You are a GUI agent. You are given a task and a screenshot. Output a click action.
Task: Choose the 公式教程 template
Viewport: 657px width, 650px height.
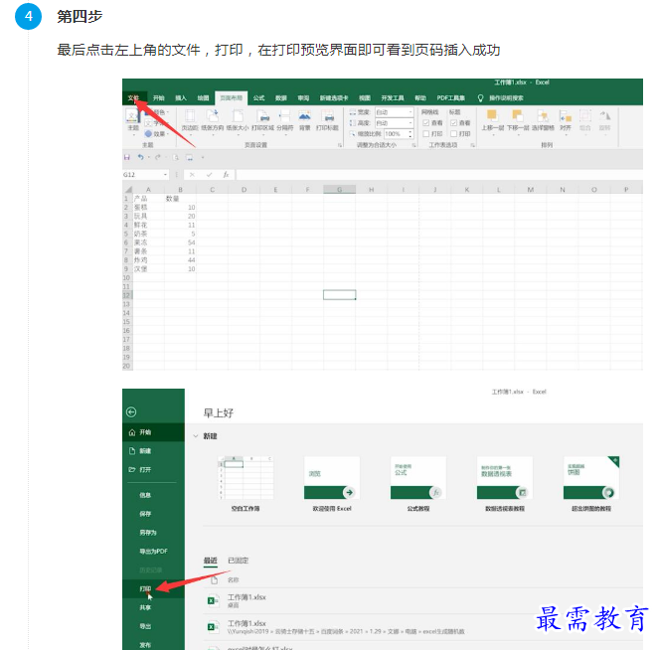418,484
